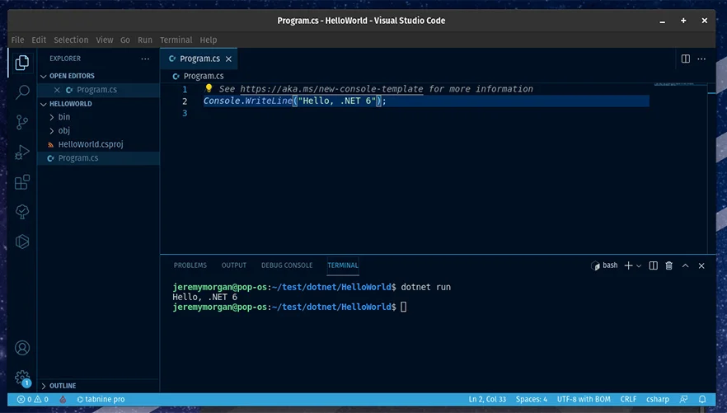Open the Accounts icon in activity bar
The image size is (727, 413).
[23, 348]
